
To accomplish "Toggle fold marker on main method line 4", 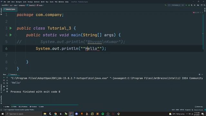I will [x=15, y=35].
